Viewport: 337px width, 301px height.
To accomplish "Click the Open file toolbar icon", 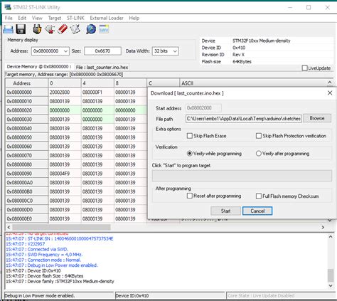I will (9, 29).
